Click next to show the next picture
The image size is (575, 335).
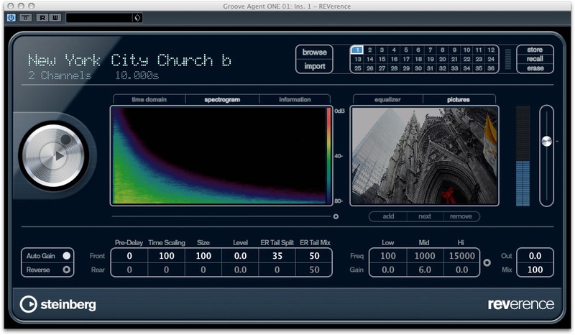coord(425,216)
